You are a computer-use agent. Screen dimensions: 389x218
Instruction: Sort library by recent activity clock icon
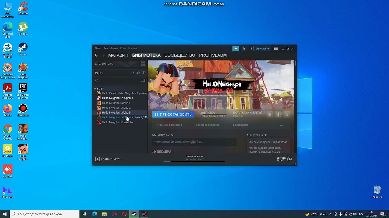139,73
